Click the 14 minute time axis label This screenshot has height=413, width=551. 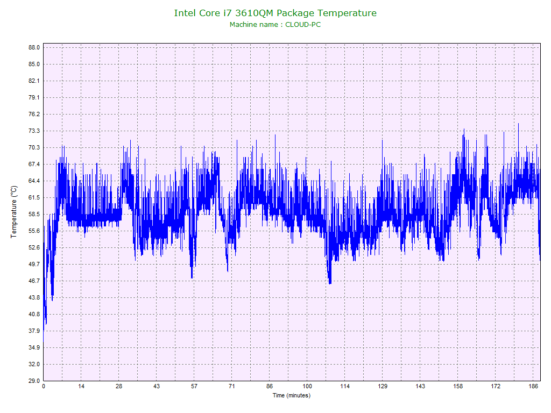point(81,386)
